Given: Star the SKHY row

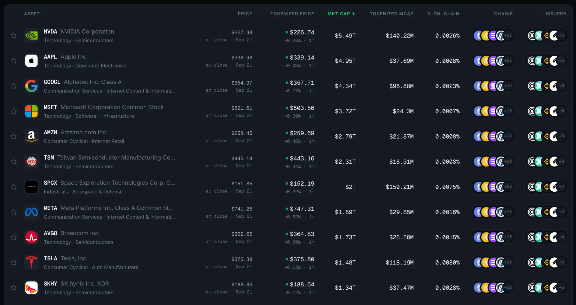Looking at the screenshot, I should point(13,288).
